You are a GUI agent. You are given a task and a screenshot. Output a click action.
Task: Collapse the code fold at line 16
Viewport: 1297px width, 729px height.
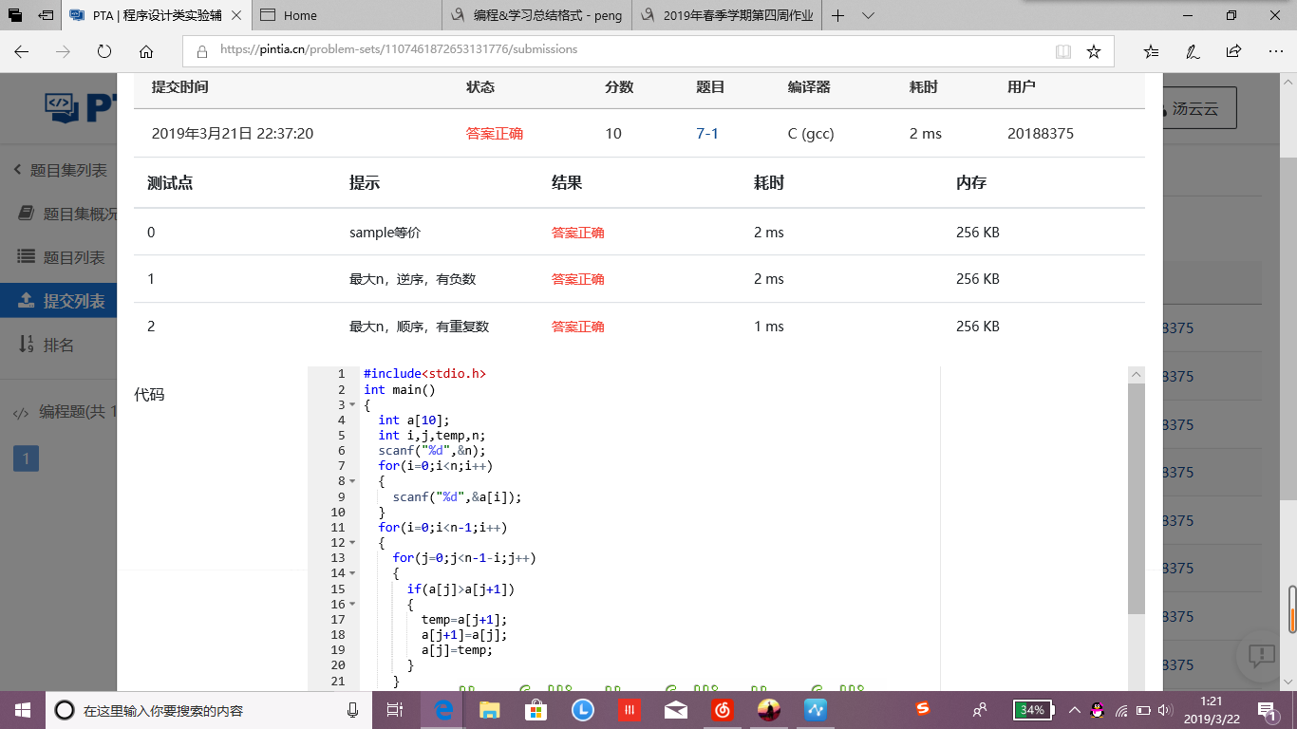click(352, 604)
